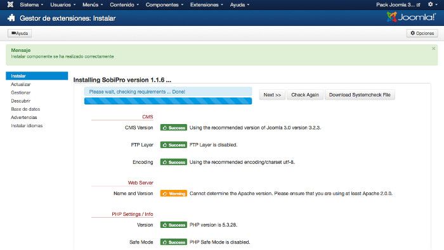The height and width of the screenshot is (250, 444).
Task: Click the Check Again button
Action: [x=305, y=95]
